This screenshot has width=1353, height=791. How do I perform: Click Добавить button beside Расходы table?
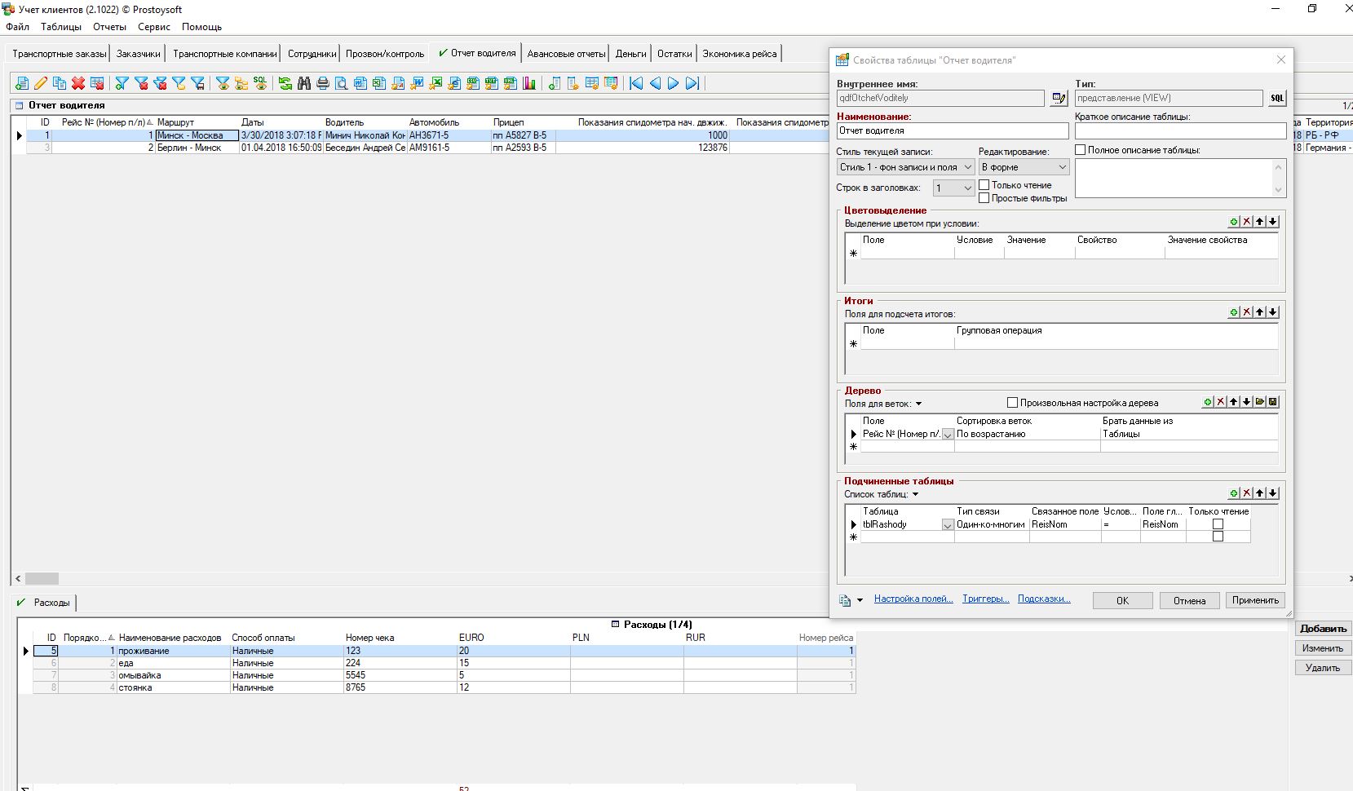click(x=1323, y=629)
